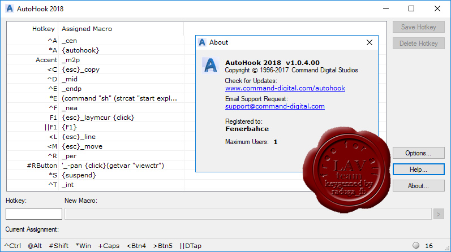
Task: Click the *Win legend in the status bar
Action: click(x=83, y=246)
